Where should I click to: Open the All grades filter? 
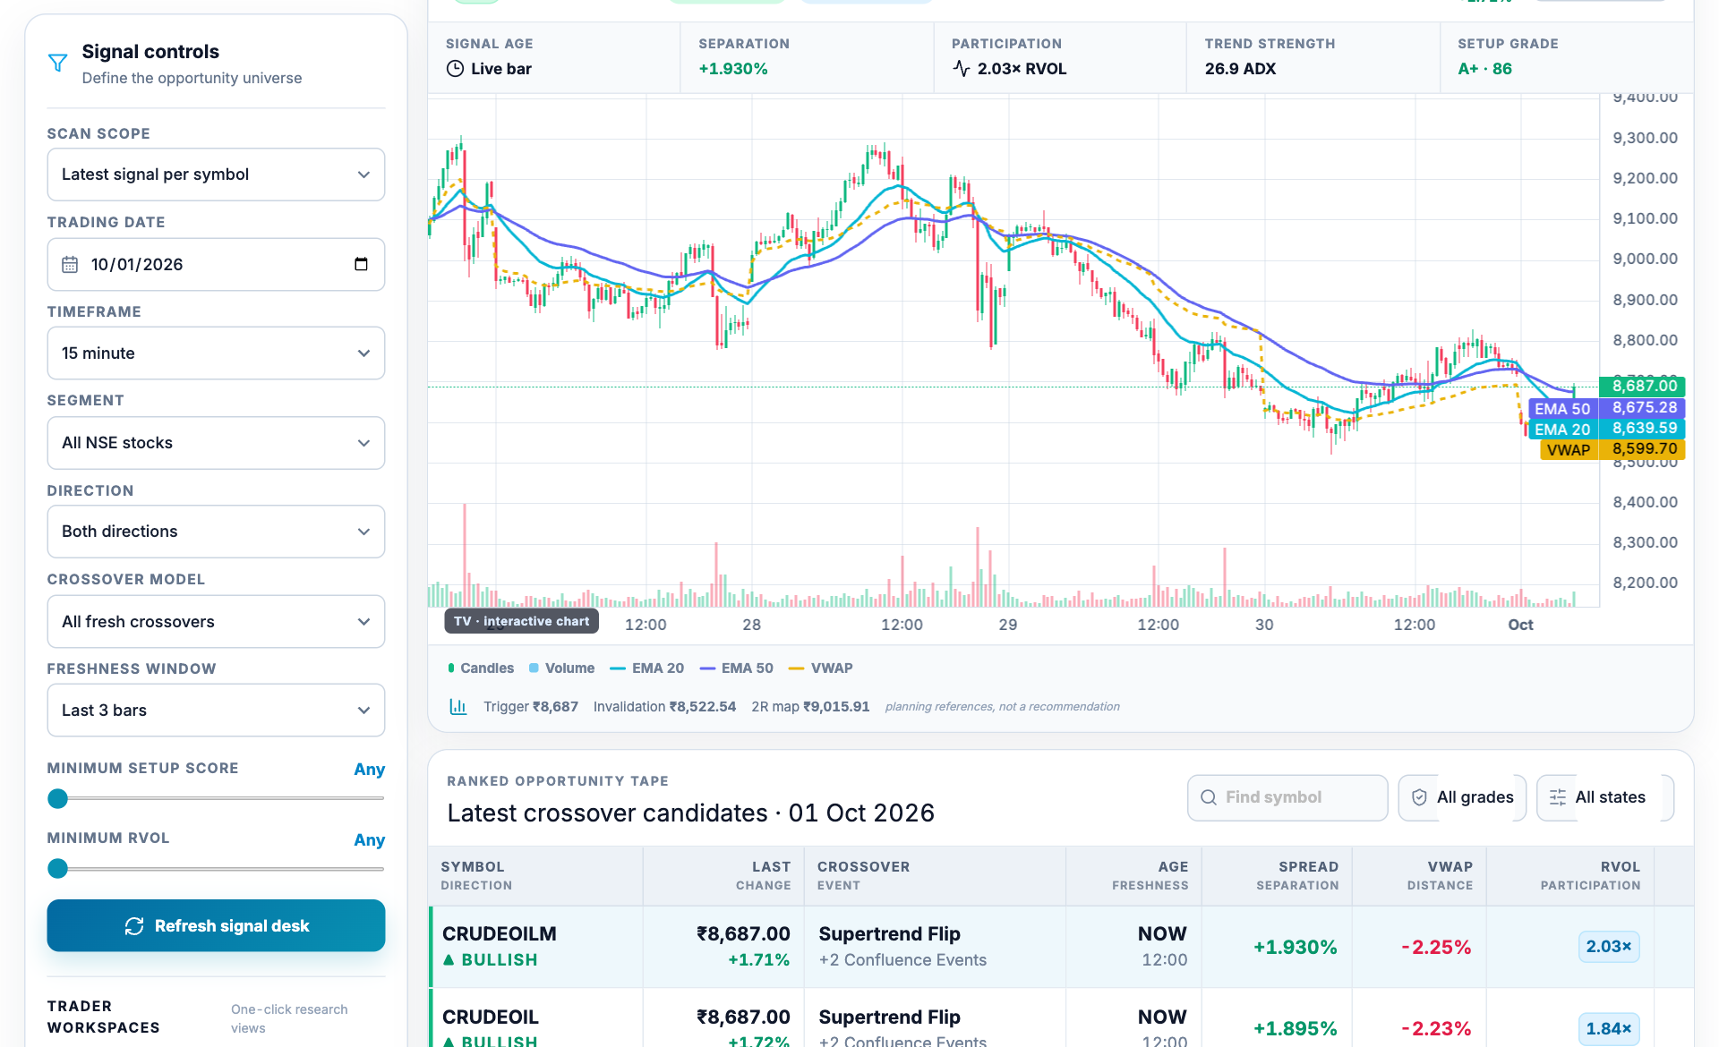[x=1462, y=797]
